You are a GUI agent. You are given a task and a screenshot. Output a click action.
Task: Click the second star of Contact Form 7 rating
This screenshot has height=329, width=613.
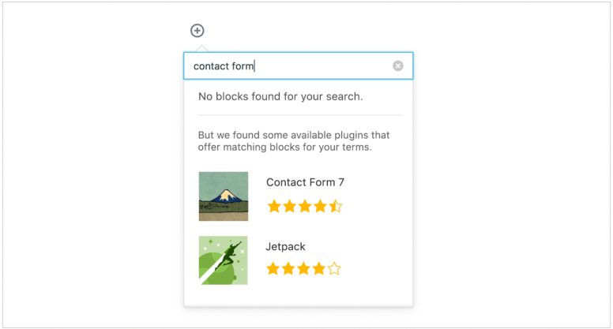click(289, 206)
